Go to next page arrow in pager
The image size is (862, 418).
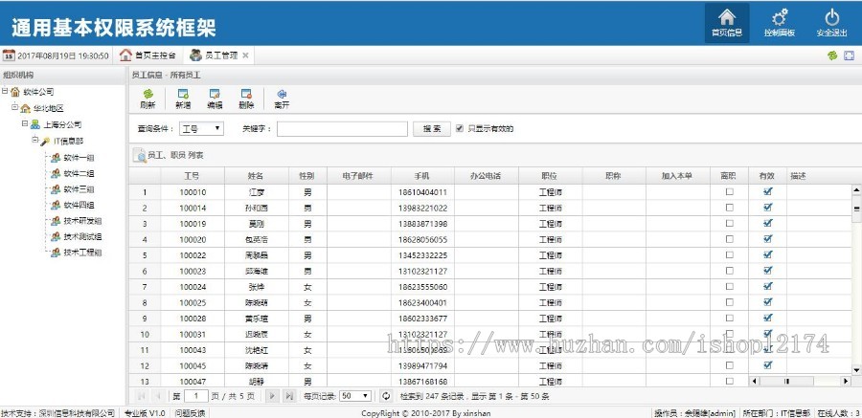[272, 395]
